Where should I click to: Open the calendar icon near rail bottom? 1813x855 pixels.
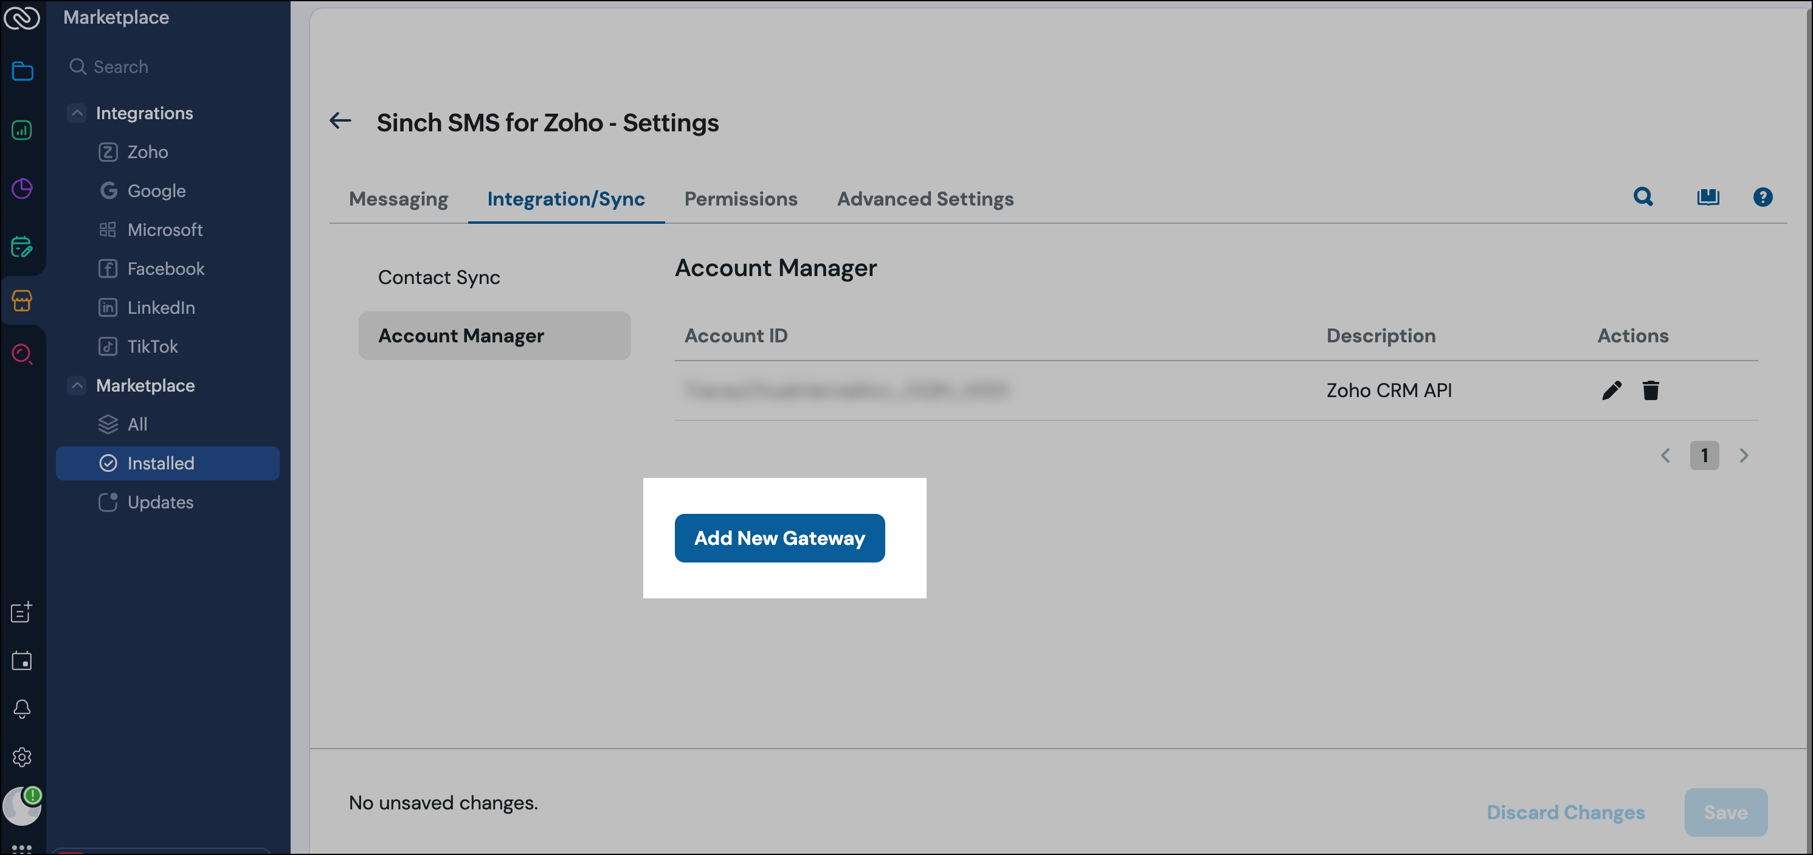tap(22, 661)
